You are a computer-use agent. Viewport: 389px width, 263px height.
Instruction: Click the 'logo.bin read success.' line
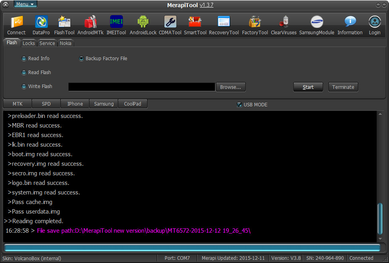coord(38,183)
